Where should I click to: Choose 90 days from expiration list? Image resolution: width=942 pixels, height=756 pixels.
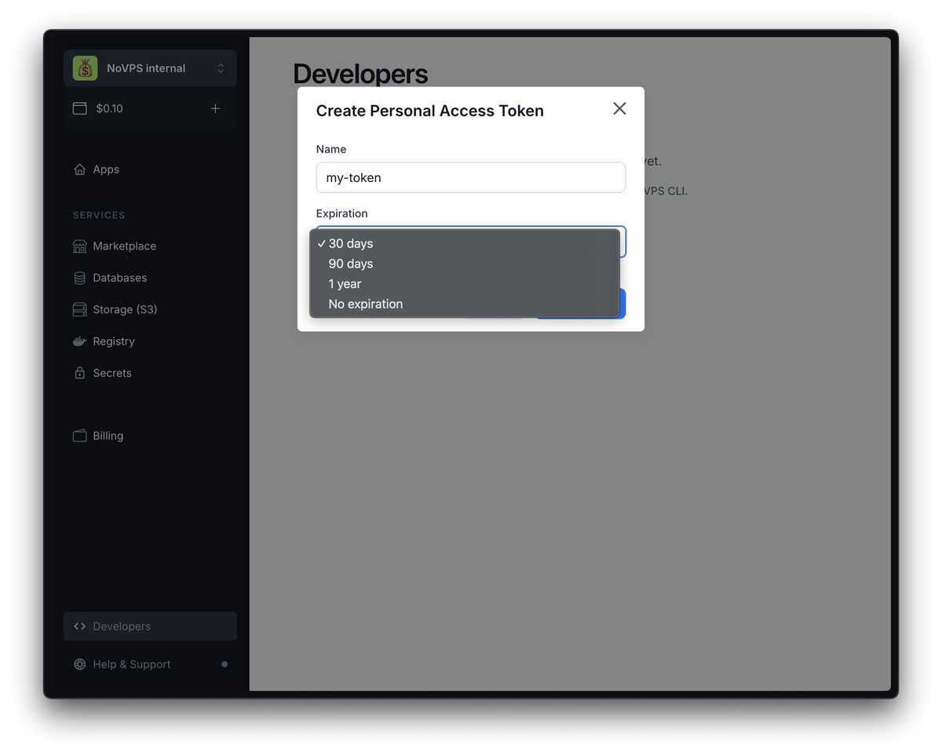(x=351, y=264)
